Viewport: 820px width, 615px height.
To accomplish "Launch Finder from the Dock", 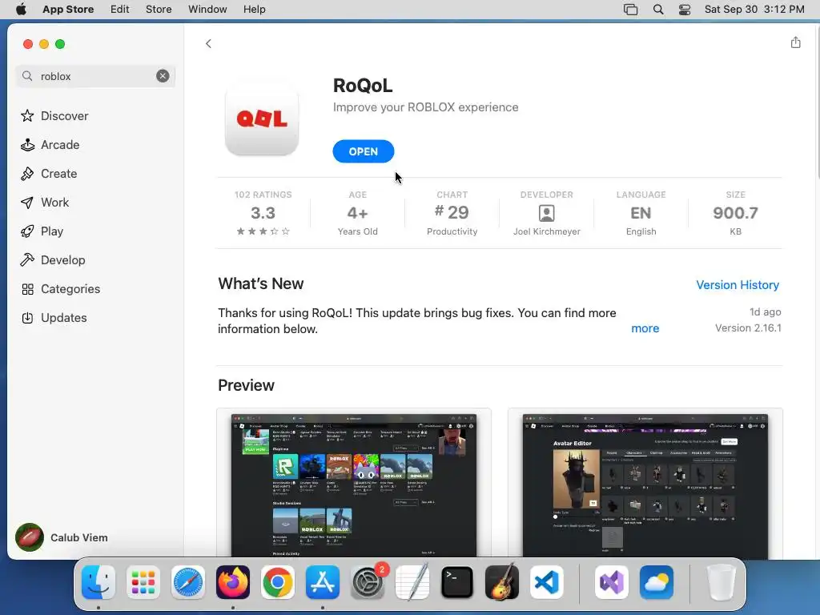I will tap(98, 582).
